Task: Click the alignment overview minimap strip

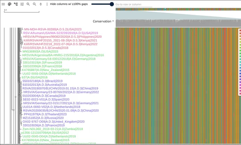Action: [x=178, y=9]
